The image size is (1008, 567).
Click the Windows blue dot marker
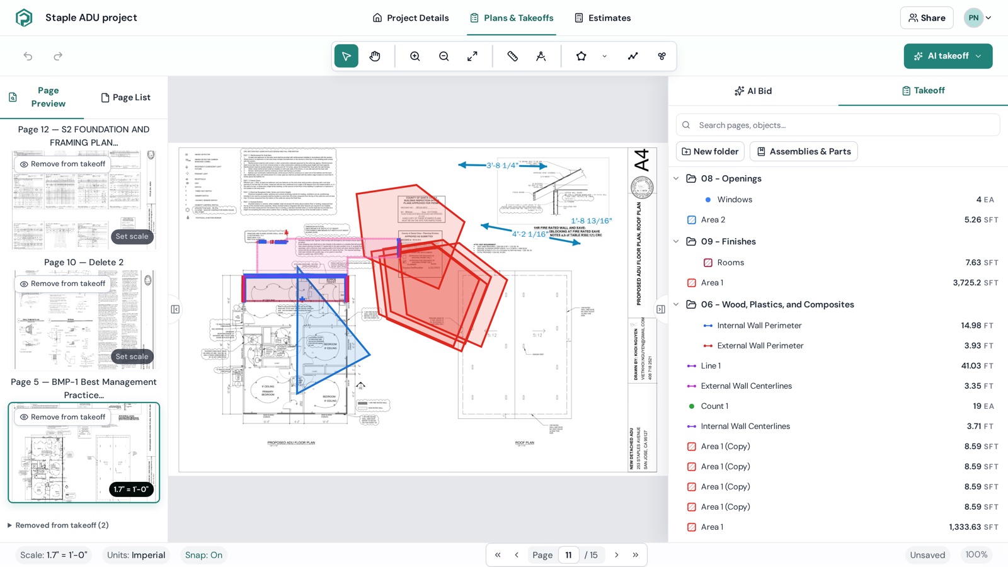(x=708, y=200)
